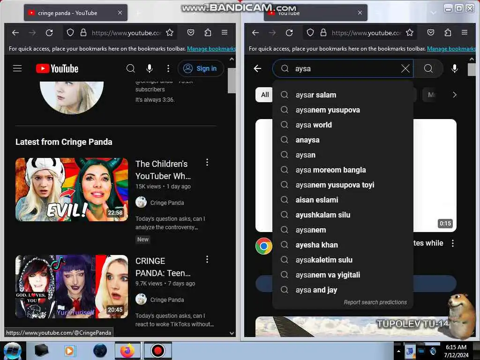The width and height of the screenshot is (480, 360).
Task: Close the cringe panda - YouTube tab
Action: pos(120,13)
